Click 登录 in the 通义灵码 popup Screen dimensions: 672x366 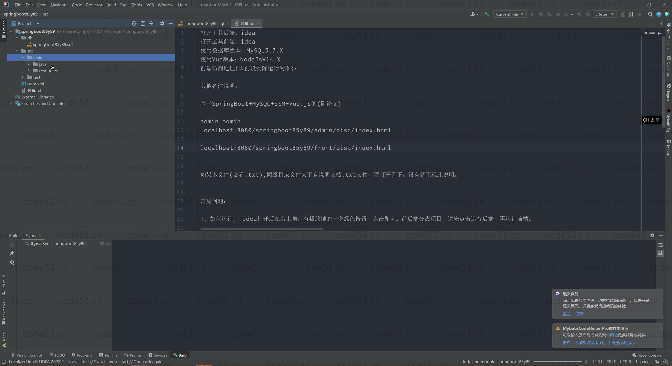click(566, 314)
